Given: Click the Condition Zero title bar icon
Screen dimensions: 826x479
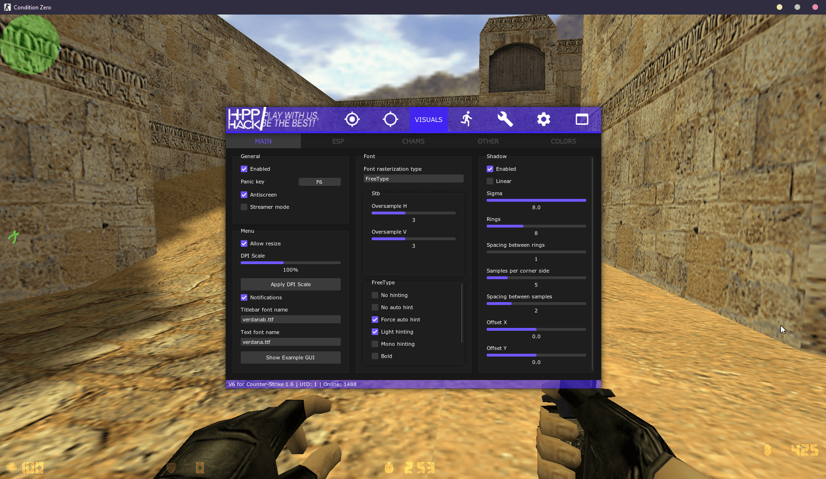Looking at the screenshot, I should click(x=7, y=7).
